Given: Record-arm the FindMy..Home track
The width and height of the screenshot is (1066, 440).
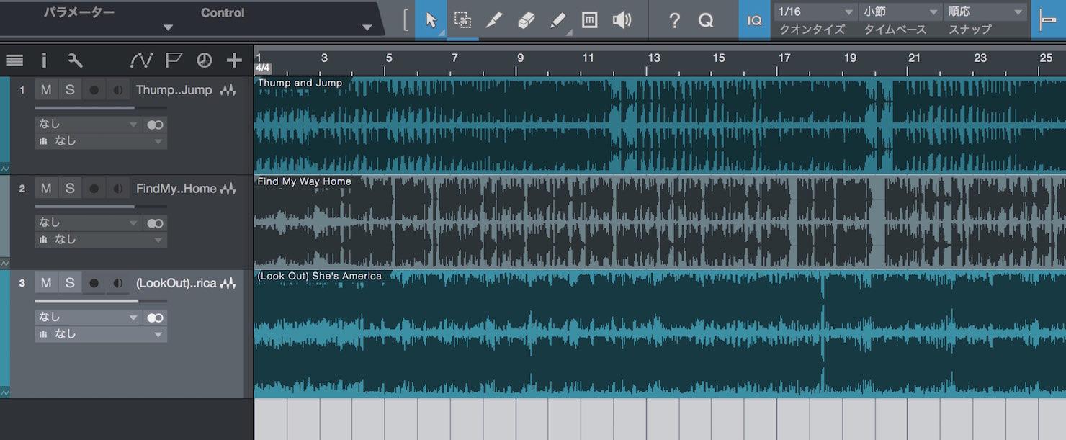Looking at the screenshot, I should [94, 189].
